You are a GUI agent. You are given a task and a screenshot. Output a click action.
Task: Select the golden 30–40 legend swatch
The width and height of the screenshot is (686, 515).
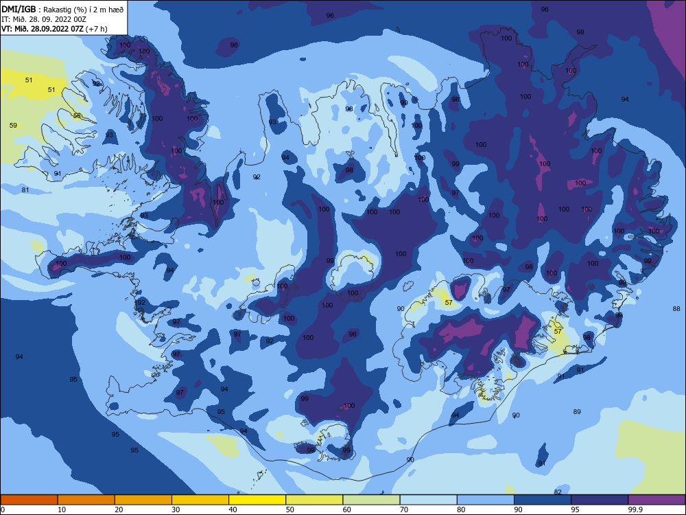pos(200,500)
